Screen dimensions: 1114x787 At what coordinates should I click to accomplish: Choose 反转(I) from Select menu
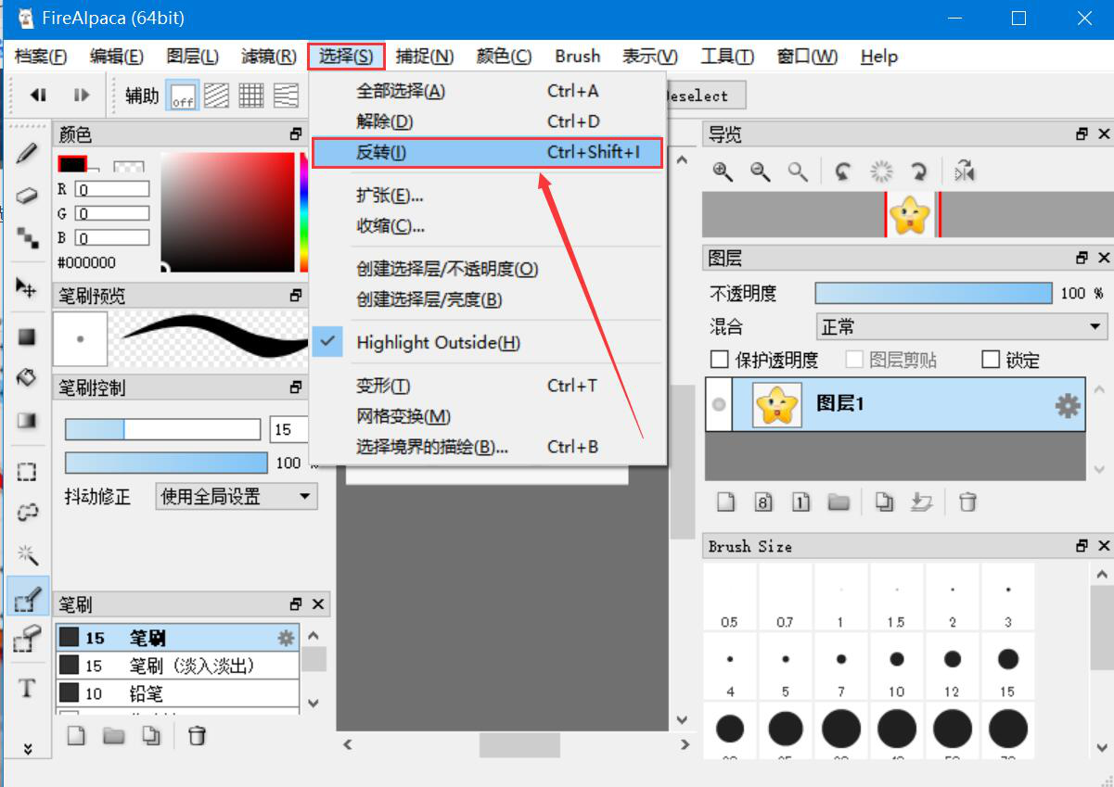click(487, 152)
